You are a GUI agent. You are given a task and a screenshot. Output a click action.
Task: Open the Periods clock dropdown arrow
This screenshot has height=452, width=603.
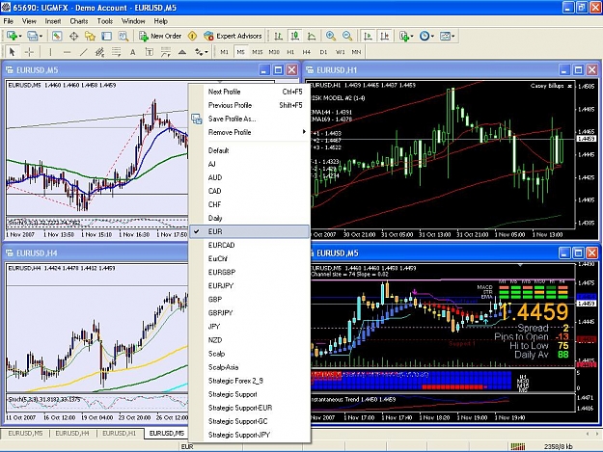432,36
